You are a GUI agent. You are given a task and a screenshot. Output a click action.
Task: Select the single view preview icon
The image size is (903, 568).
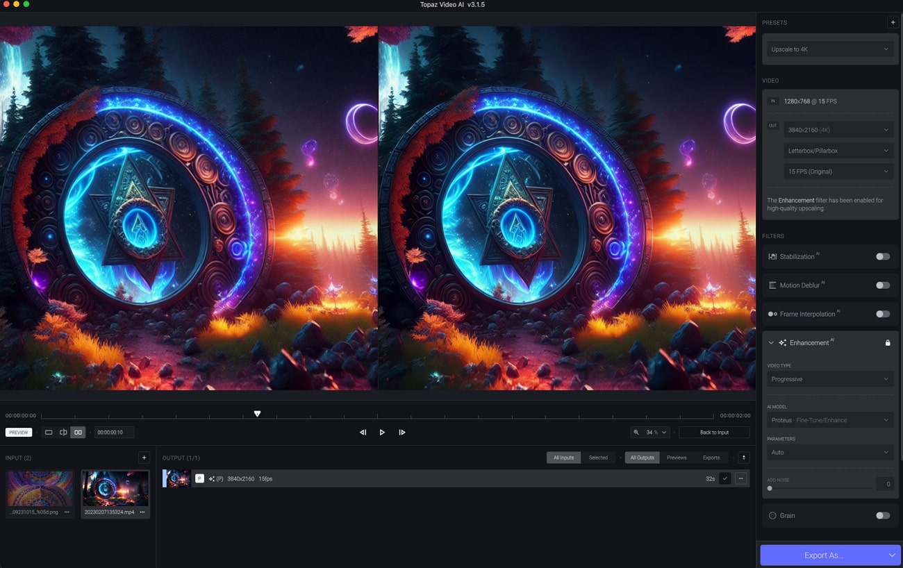[49, 432]
